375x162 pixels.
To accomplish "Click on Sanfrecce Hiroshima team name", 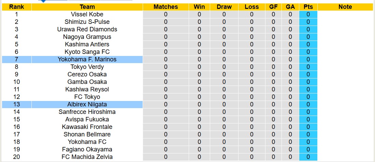I will (87, 112).
